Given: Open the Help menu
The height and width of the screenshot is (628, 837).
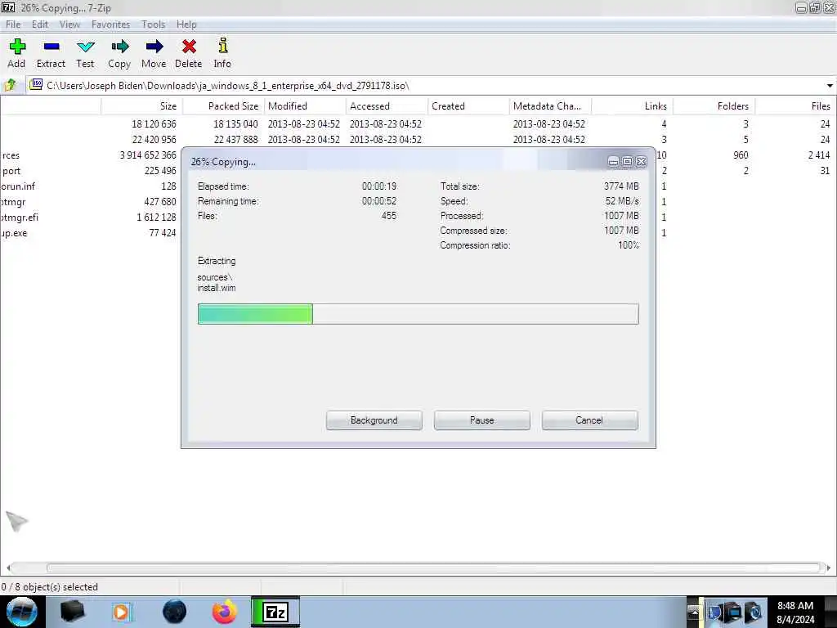Looking at the screenshot, I should click(186, 25).
